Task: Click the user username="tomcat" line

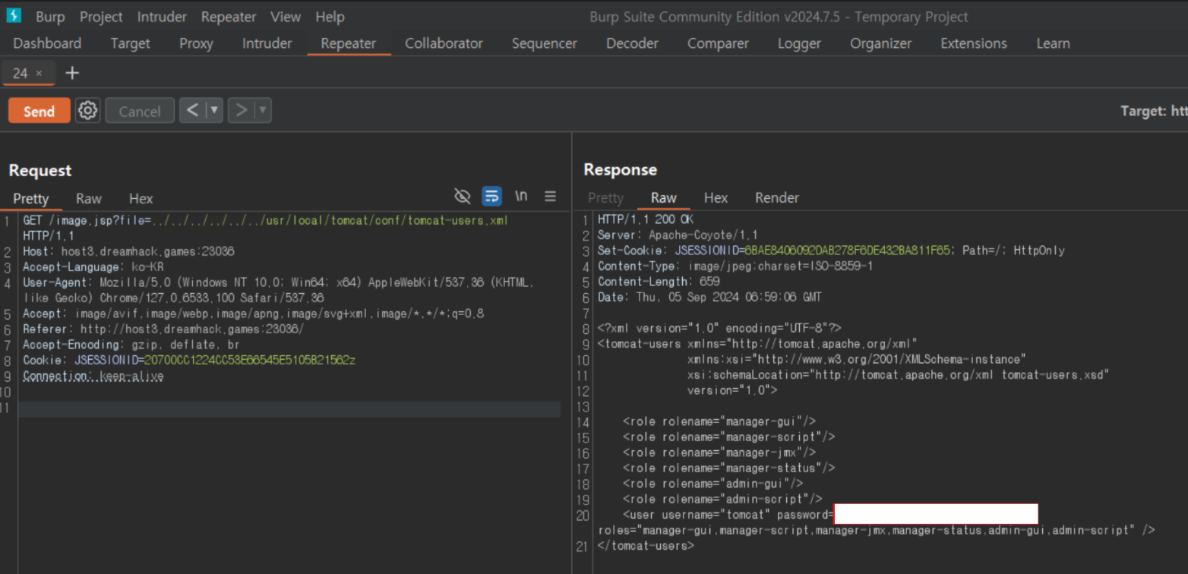Action: pyautogui.click(x=728, y=514)
